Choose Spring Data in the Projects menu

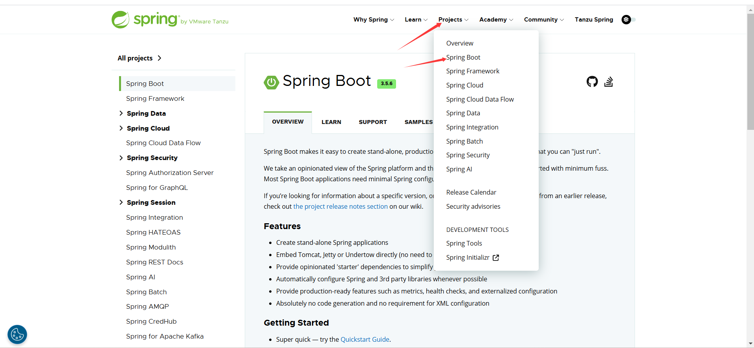tap(463, 113)
